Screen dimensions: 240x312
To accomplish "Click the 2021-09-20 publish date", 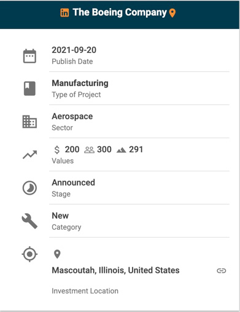I will tap(74, 50).
